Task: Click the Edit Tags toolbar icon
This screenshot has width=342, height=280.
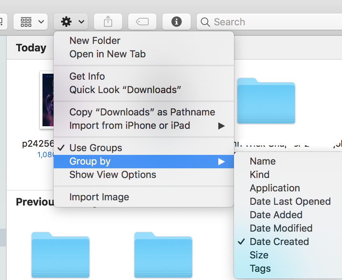Action: point(142,22)
